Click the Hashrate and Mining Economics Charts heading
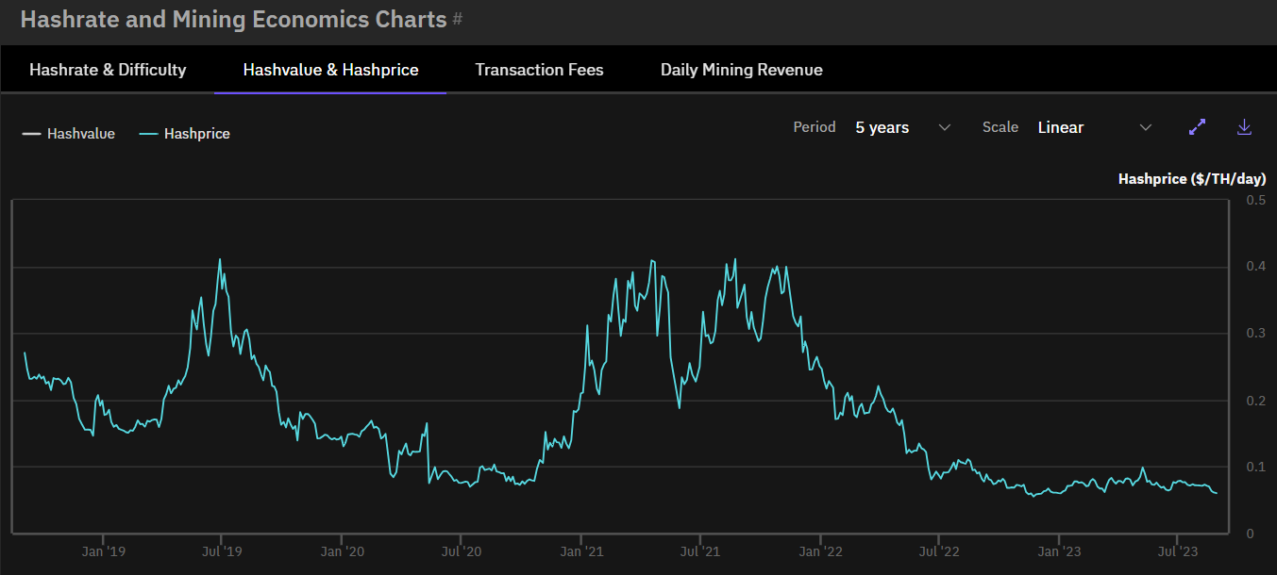Screen dimensions: 1277x575 pyautogui.click(x=233, y=19)
